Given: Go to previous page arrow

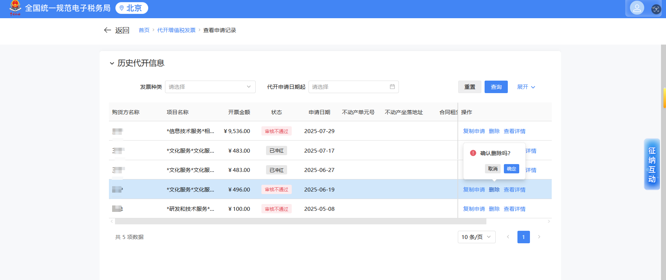Looking at the screenshot, I should (508, 237).
